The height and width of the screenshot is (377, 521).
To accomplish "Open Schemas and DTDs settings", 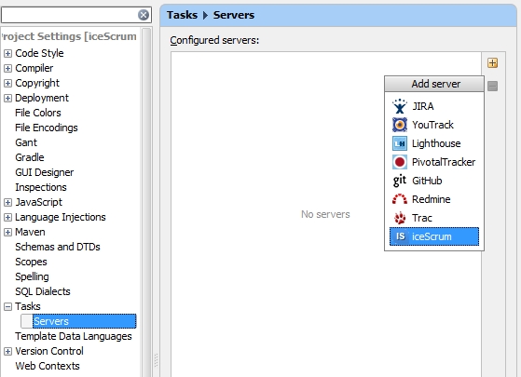I will point(58,247).
